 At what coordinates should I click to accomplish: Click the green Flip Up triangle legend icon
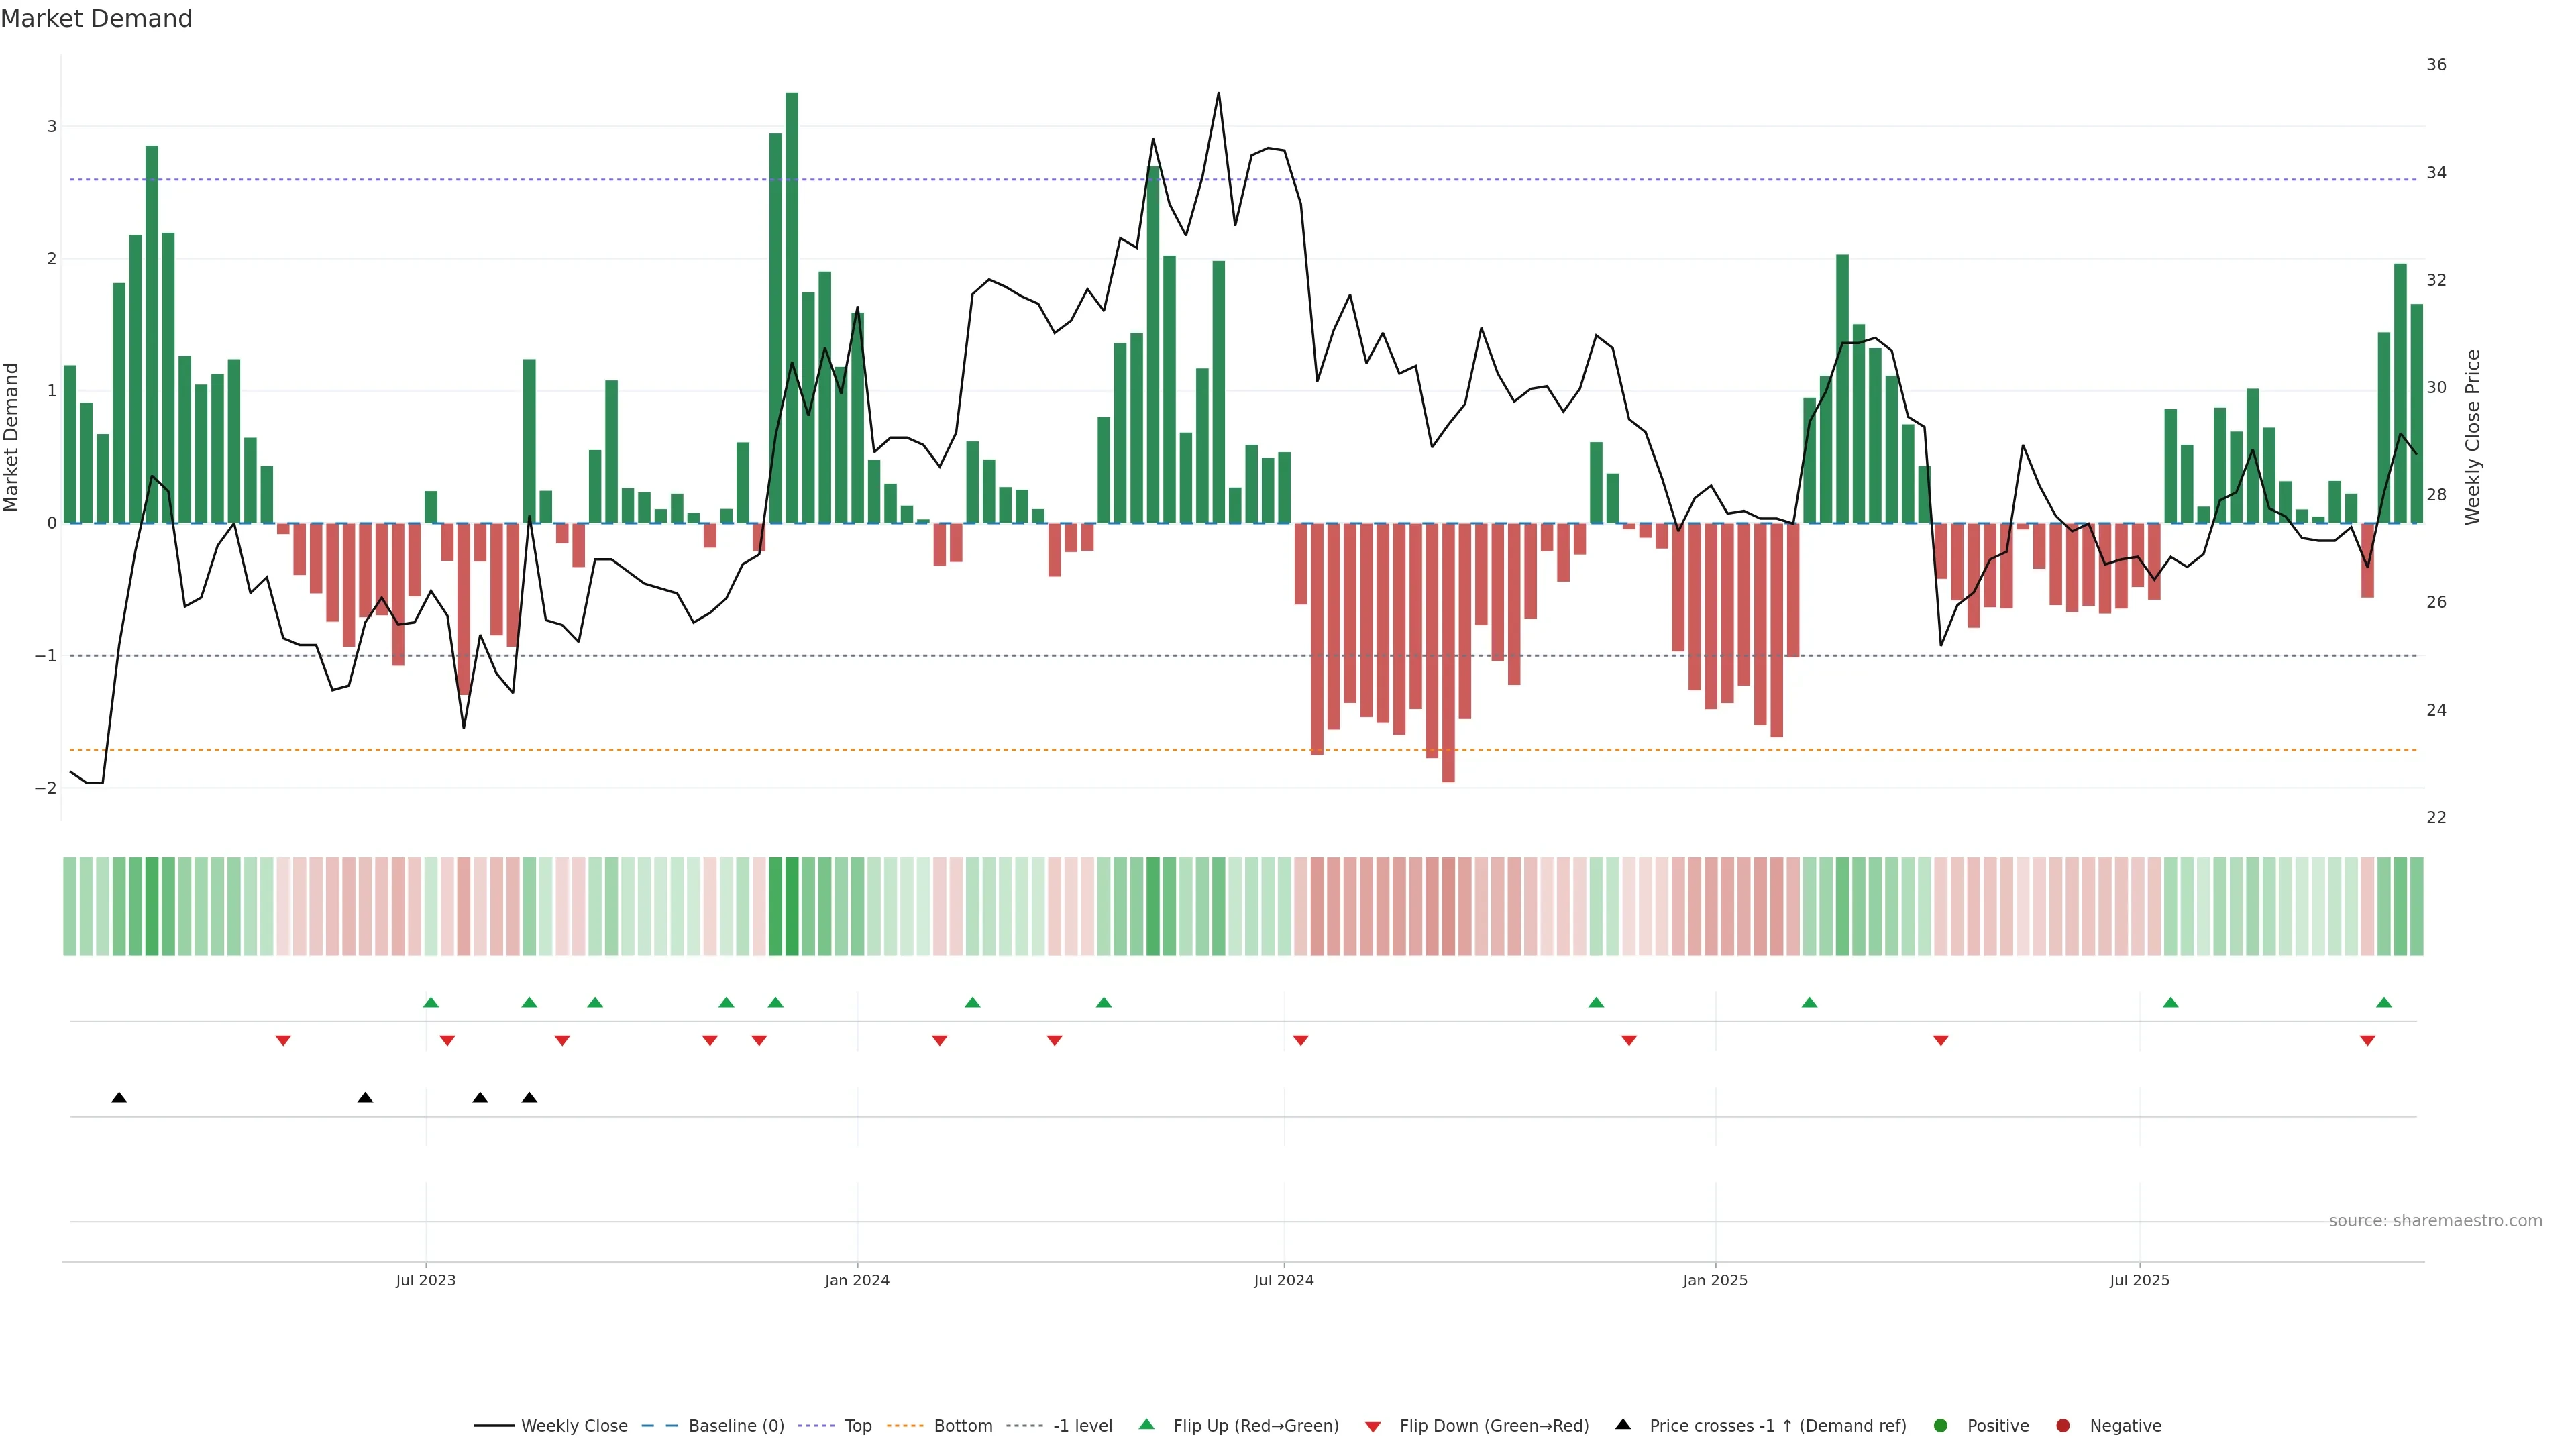point(1147,1425)
